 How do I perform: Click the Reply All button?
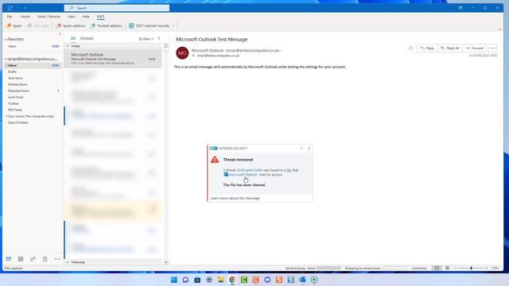pyautogui.click(x=450, y=48)
